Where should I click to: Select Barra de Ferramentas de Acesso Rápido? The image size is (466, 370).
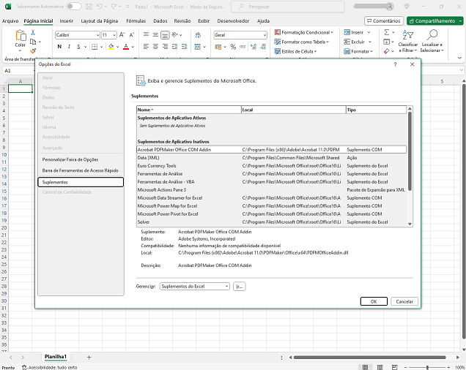[x=81, y=170]
